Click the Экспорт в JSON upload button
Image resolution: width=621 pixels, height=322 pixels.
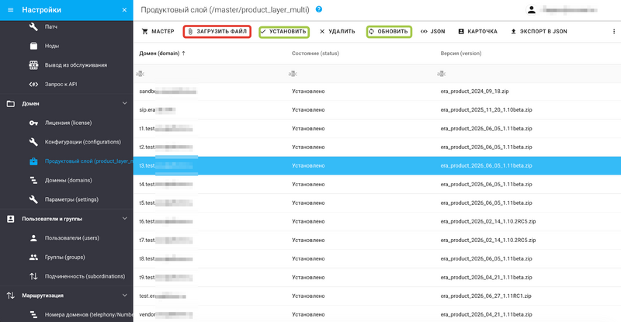pyautogui.click(x=539, y=32)
